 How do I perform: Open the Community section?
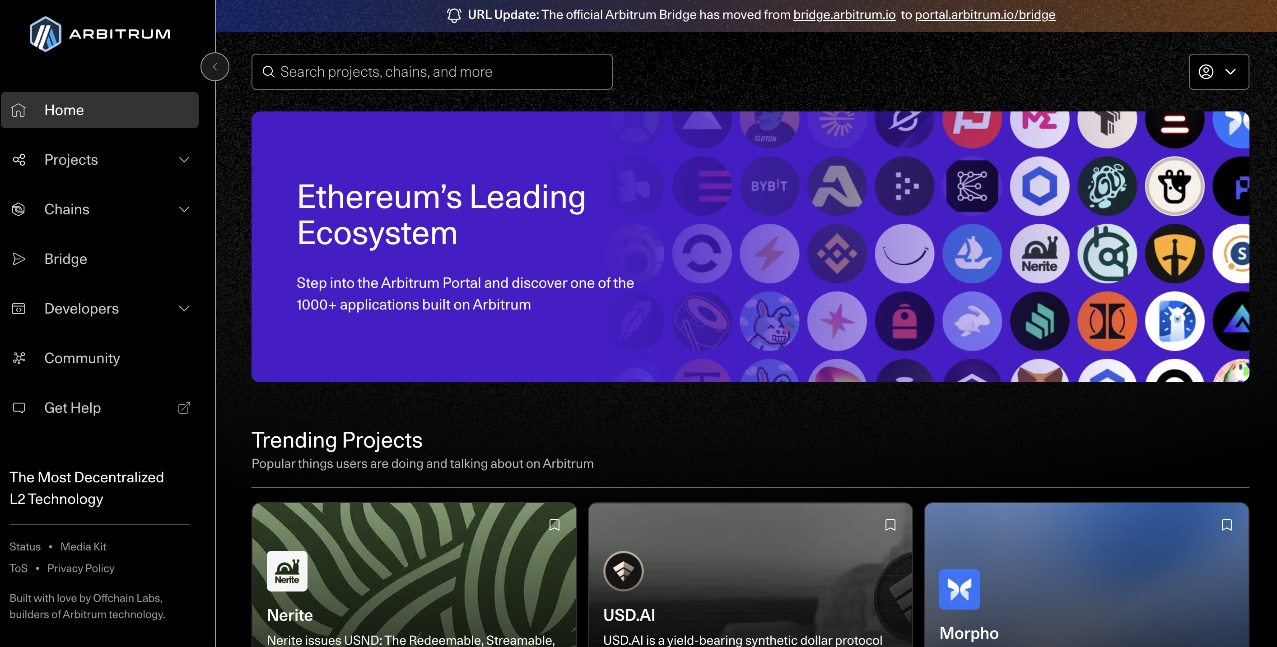[x=82, y=358]
